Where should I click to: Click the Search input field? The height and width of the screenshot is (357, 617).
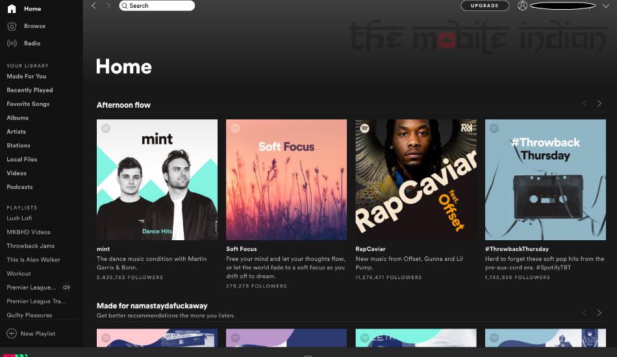tap(157, 5)
